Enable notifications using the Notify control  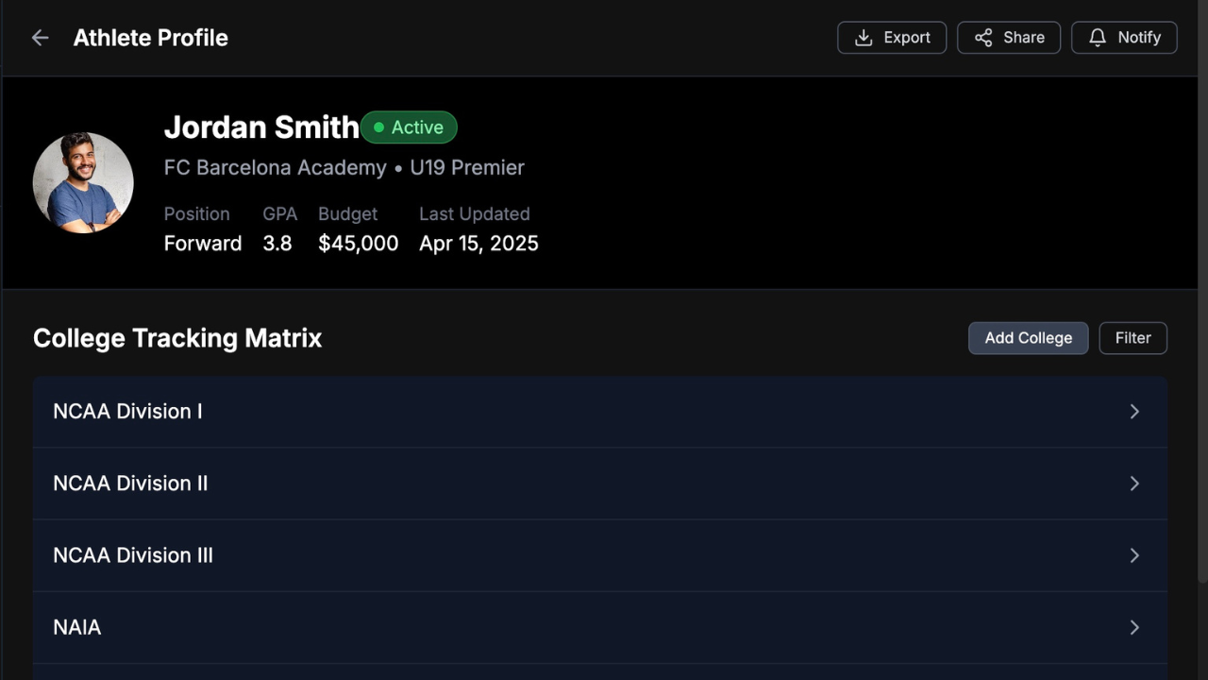pos(1123,37)
